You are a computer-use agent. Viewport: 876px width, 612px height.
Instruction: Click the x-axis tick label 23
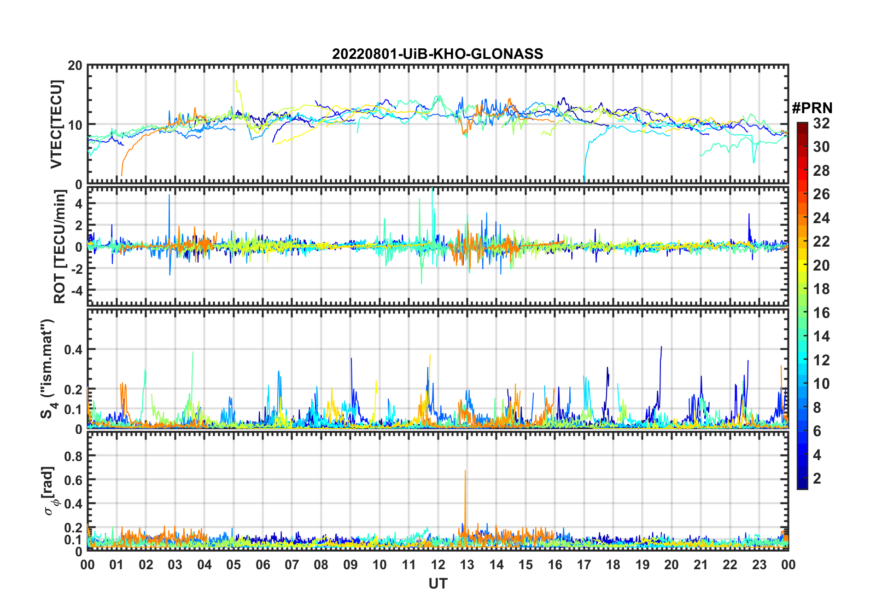tap(759, 565)
